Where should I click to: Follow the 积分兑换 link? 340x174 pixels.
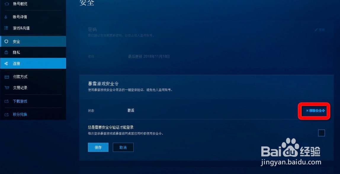tap(20, 115)
